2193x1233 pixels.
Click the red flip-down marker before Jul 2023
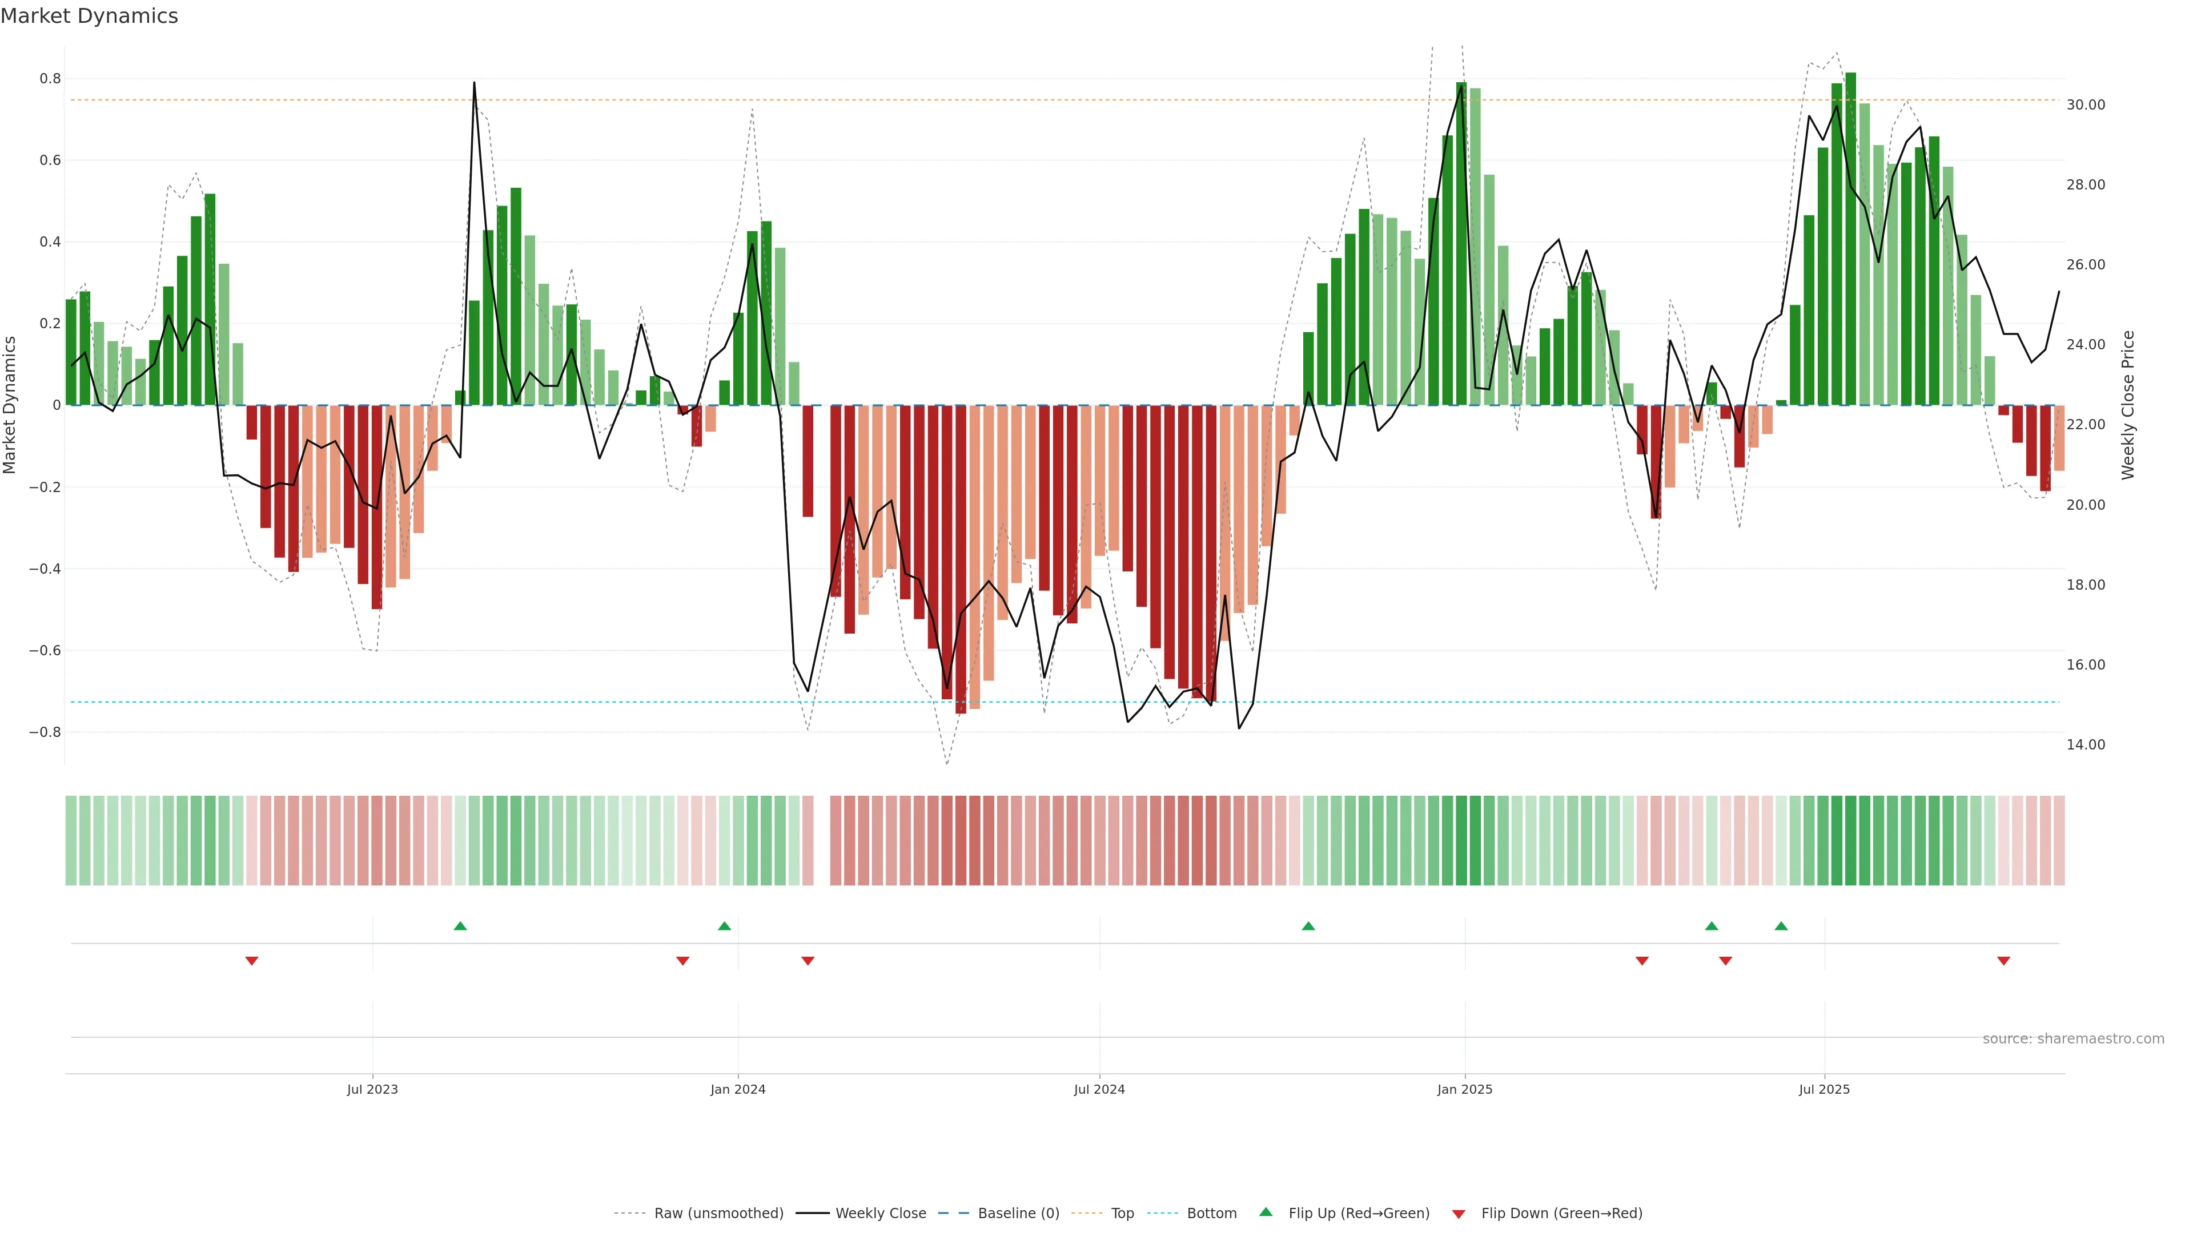[252, 961]
